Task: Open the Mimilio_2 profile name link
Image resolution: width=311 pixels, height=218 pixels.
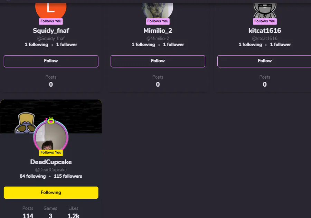Action: point(158,31)
